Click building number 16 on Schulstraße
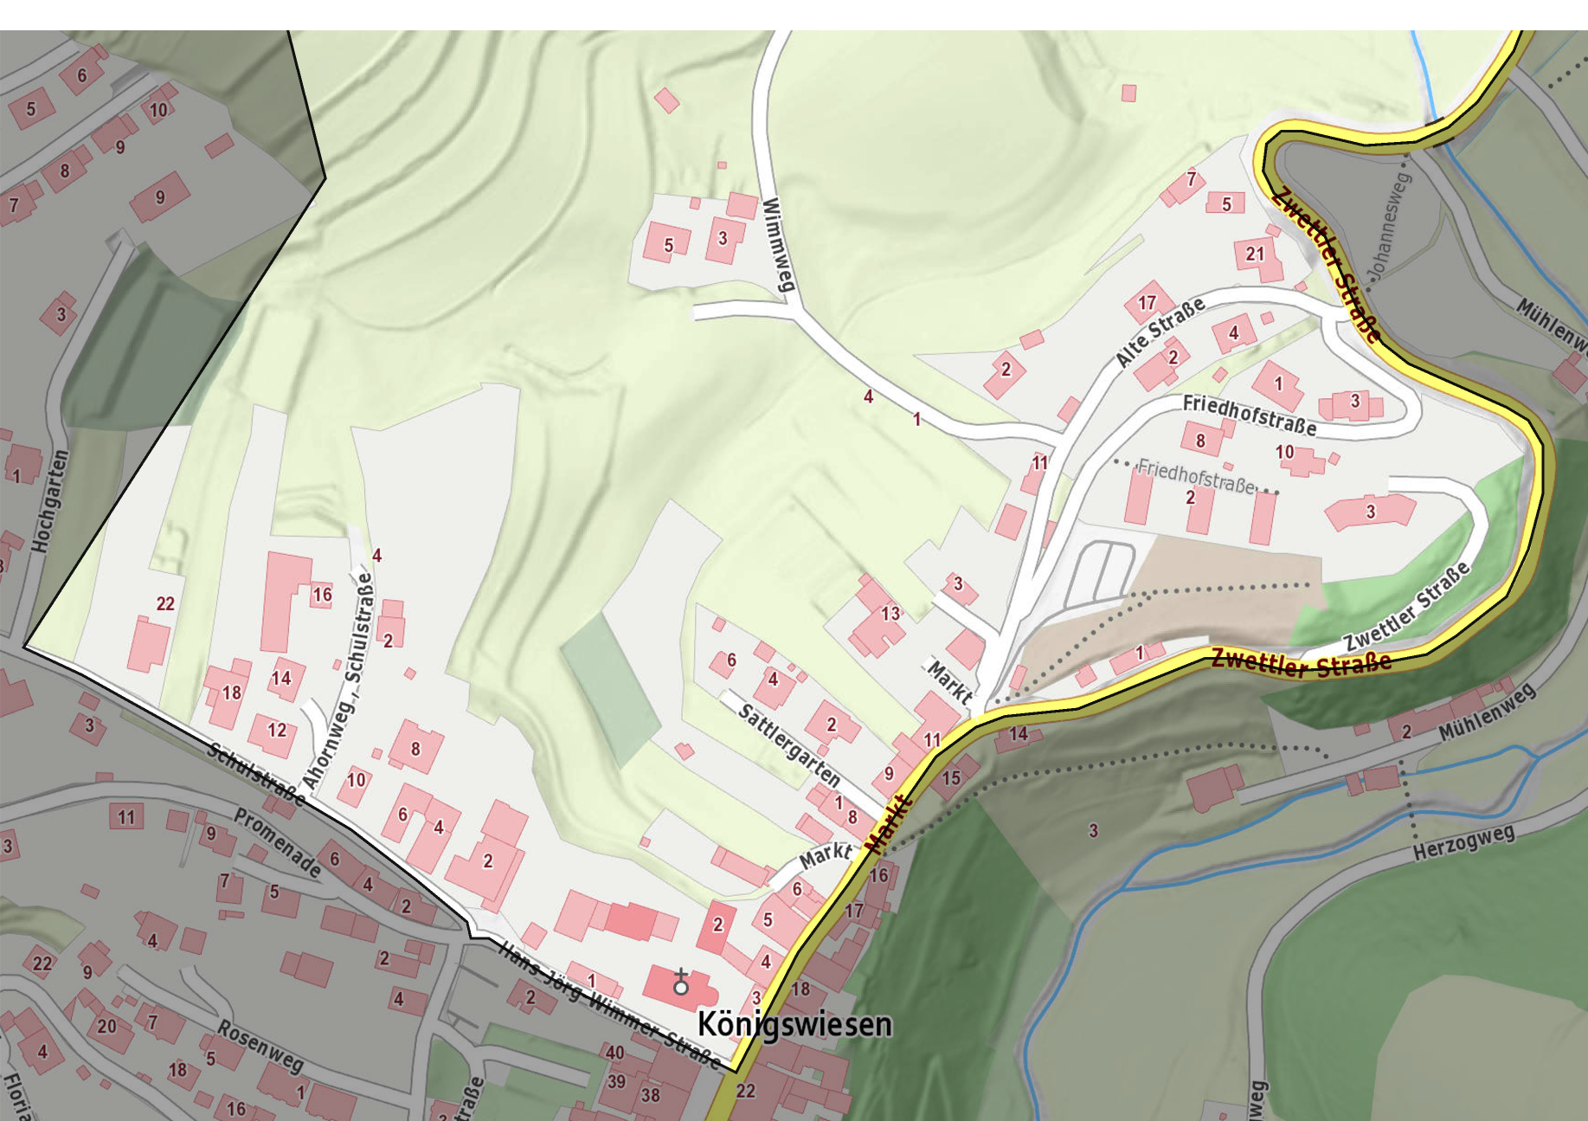Viewport: 1588px width, 1121px height. [x=322, y=595]
